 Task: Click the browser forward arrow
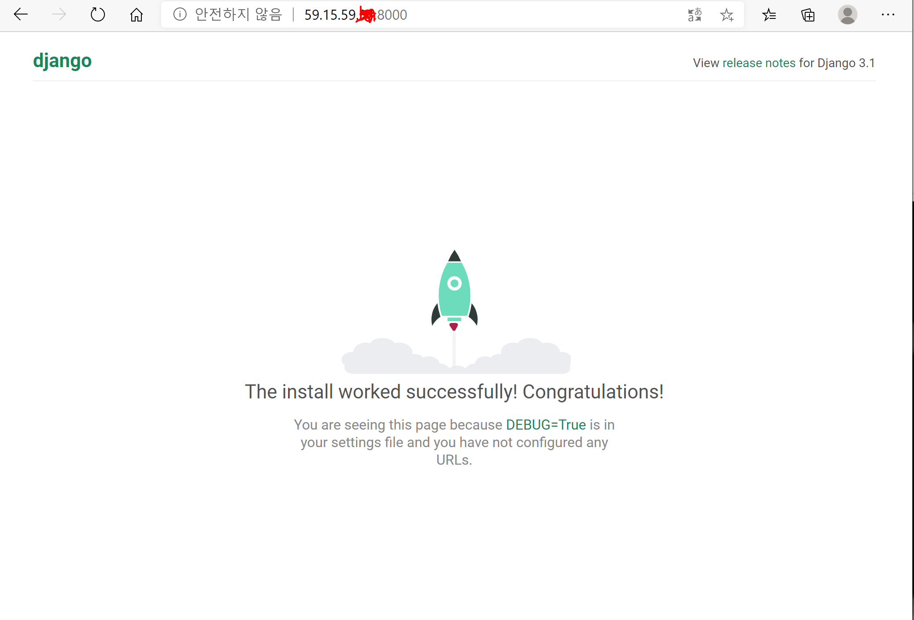click(59, 15)
